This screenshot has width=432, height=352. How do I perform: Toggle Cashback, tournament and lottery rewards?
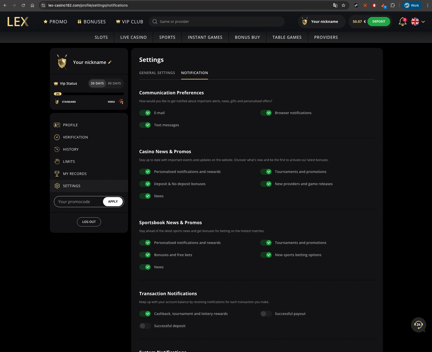coord(145,314)
